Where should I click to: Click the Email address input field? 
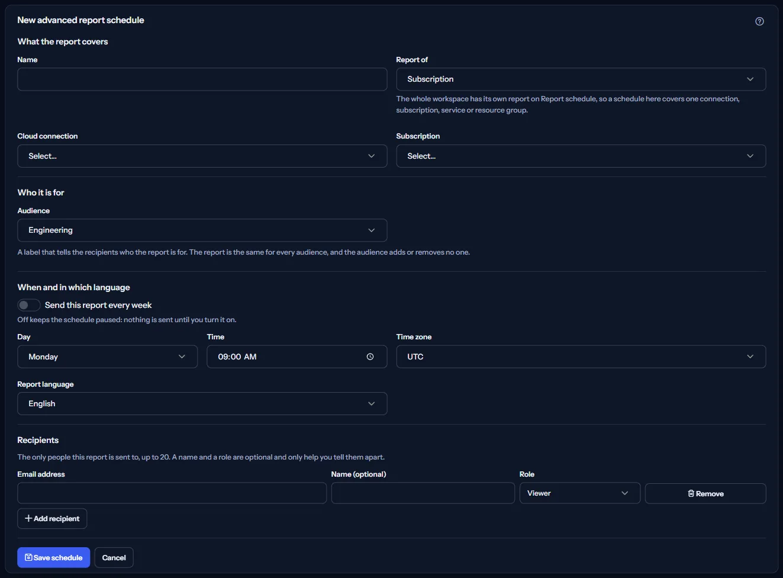[172, 493]
